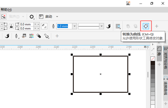
Task: Click the rectangle center X marker
Action: click(x=101, y=74)
